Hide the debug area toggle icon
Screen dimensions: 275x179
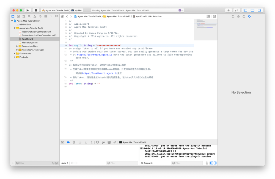pyautogui.click(x=63, y=142)
